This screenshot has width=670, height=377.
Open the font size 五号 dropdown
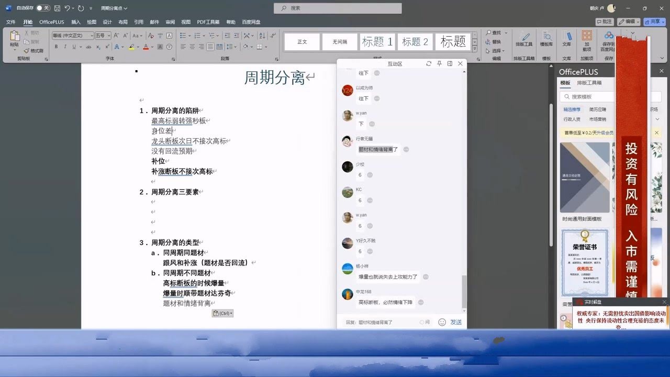click(x=108, y=36)
